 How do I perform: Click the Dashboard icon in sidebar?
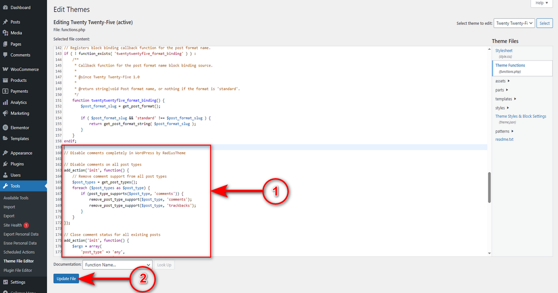tap(5, 7)
